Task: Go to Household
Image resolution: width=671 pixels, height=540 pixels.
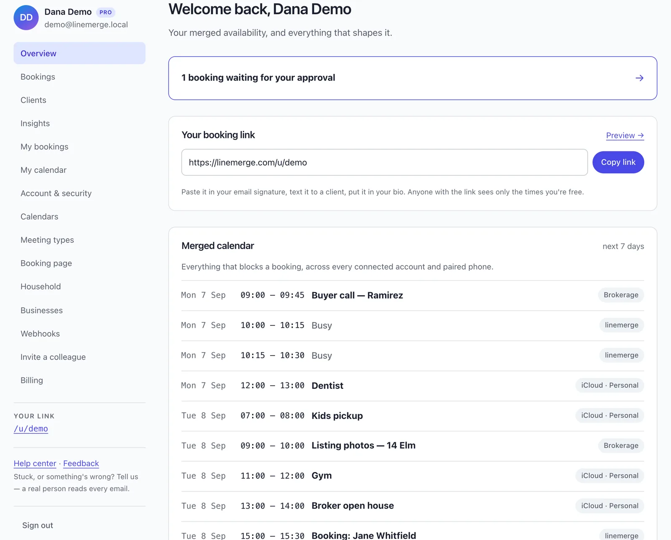Action: tap(79, 286)
